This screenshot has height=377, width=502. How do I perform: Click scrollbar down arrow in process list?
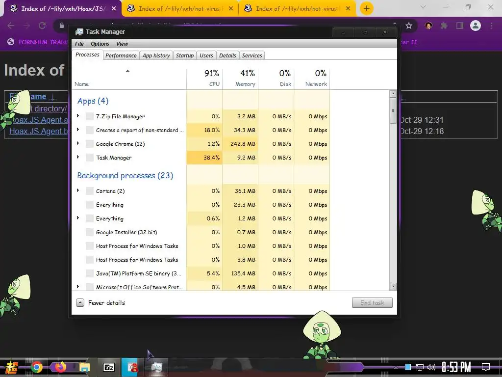tap(393, 287)
